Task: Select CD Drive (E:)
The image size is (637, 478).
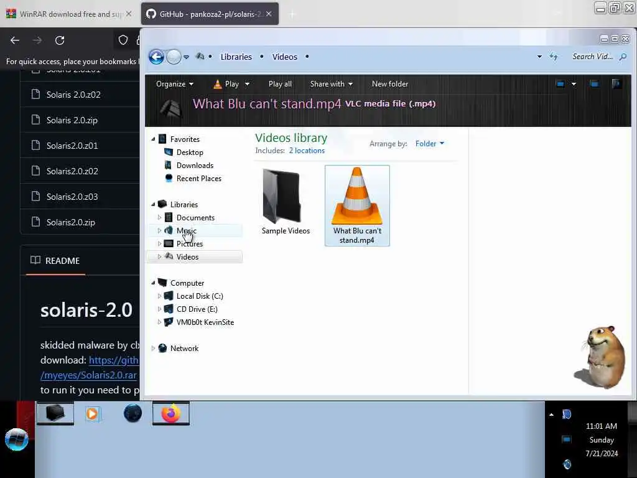Action: (x=197, y=309)
